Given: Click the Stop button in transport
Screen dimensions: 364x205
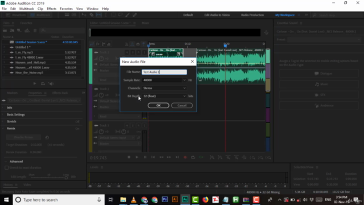Looking at the screenshot, I should [x=129, y=157].
